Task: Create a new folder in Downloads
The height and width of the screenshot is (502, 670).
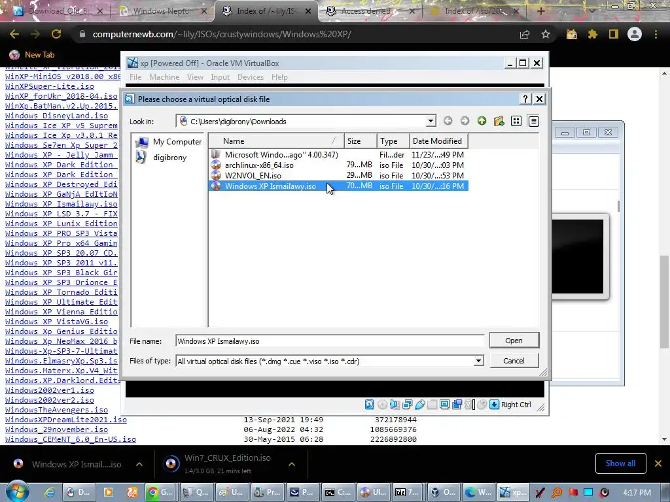Action: [x=499, y=121]
